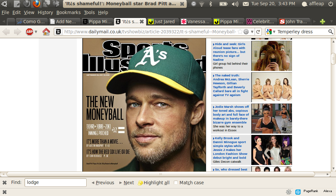Open the History menu

pos(45,13)
